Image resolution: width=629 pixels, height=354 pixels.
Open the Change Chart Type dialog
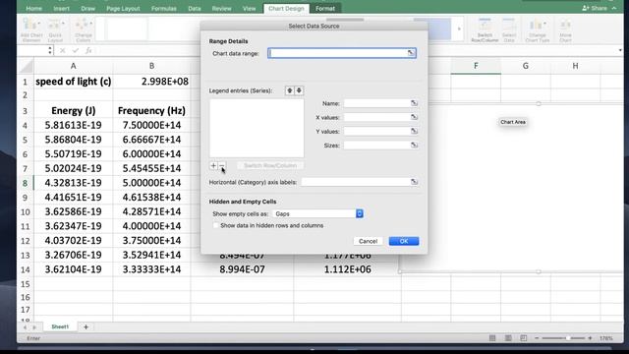(538, 29)
